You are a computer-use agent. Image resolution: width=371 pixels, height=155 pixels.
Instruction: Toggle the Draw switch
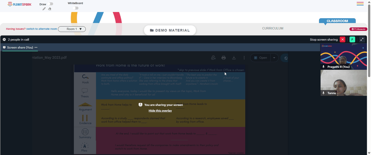point(50,4)
